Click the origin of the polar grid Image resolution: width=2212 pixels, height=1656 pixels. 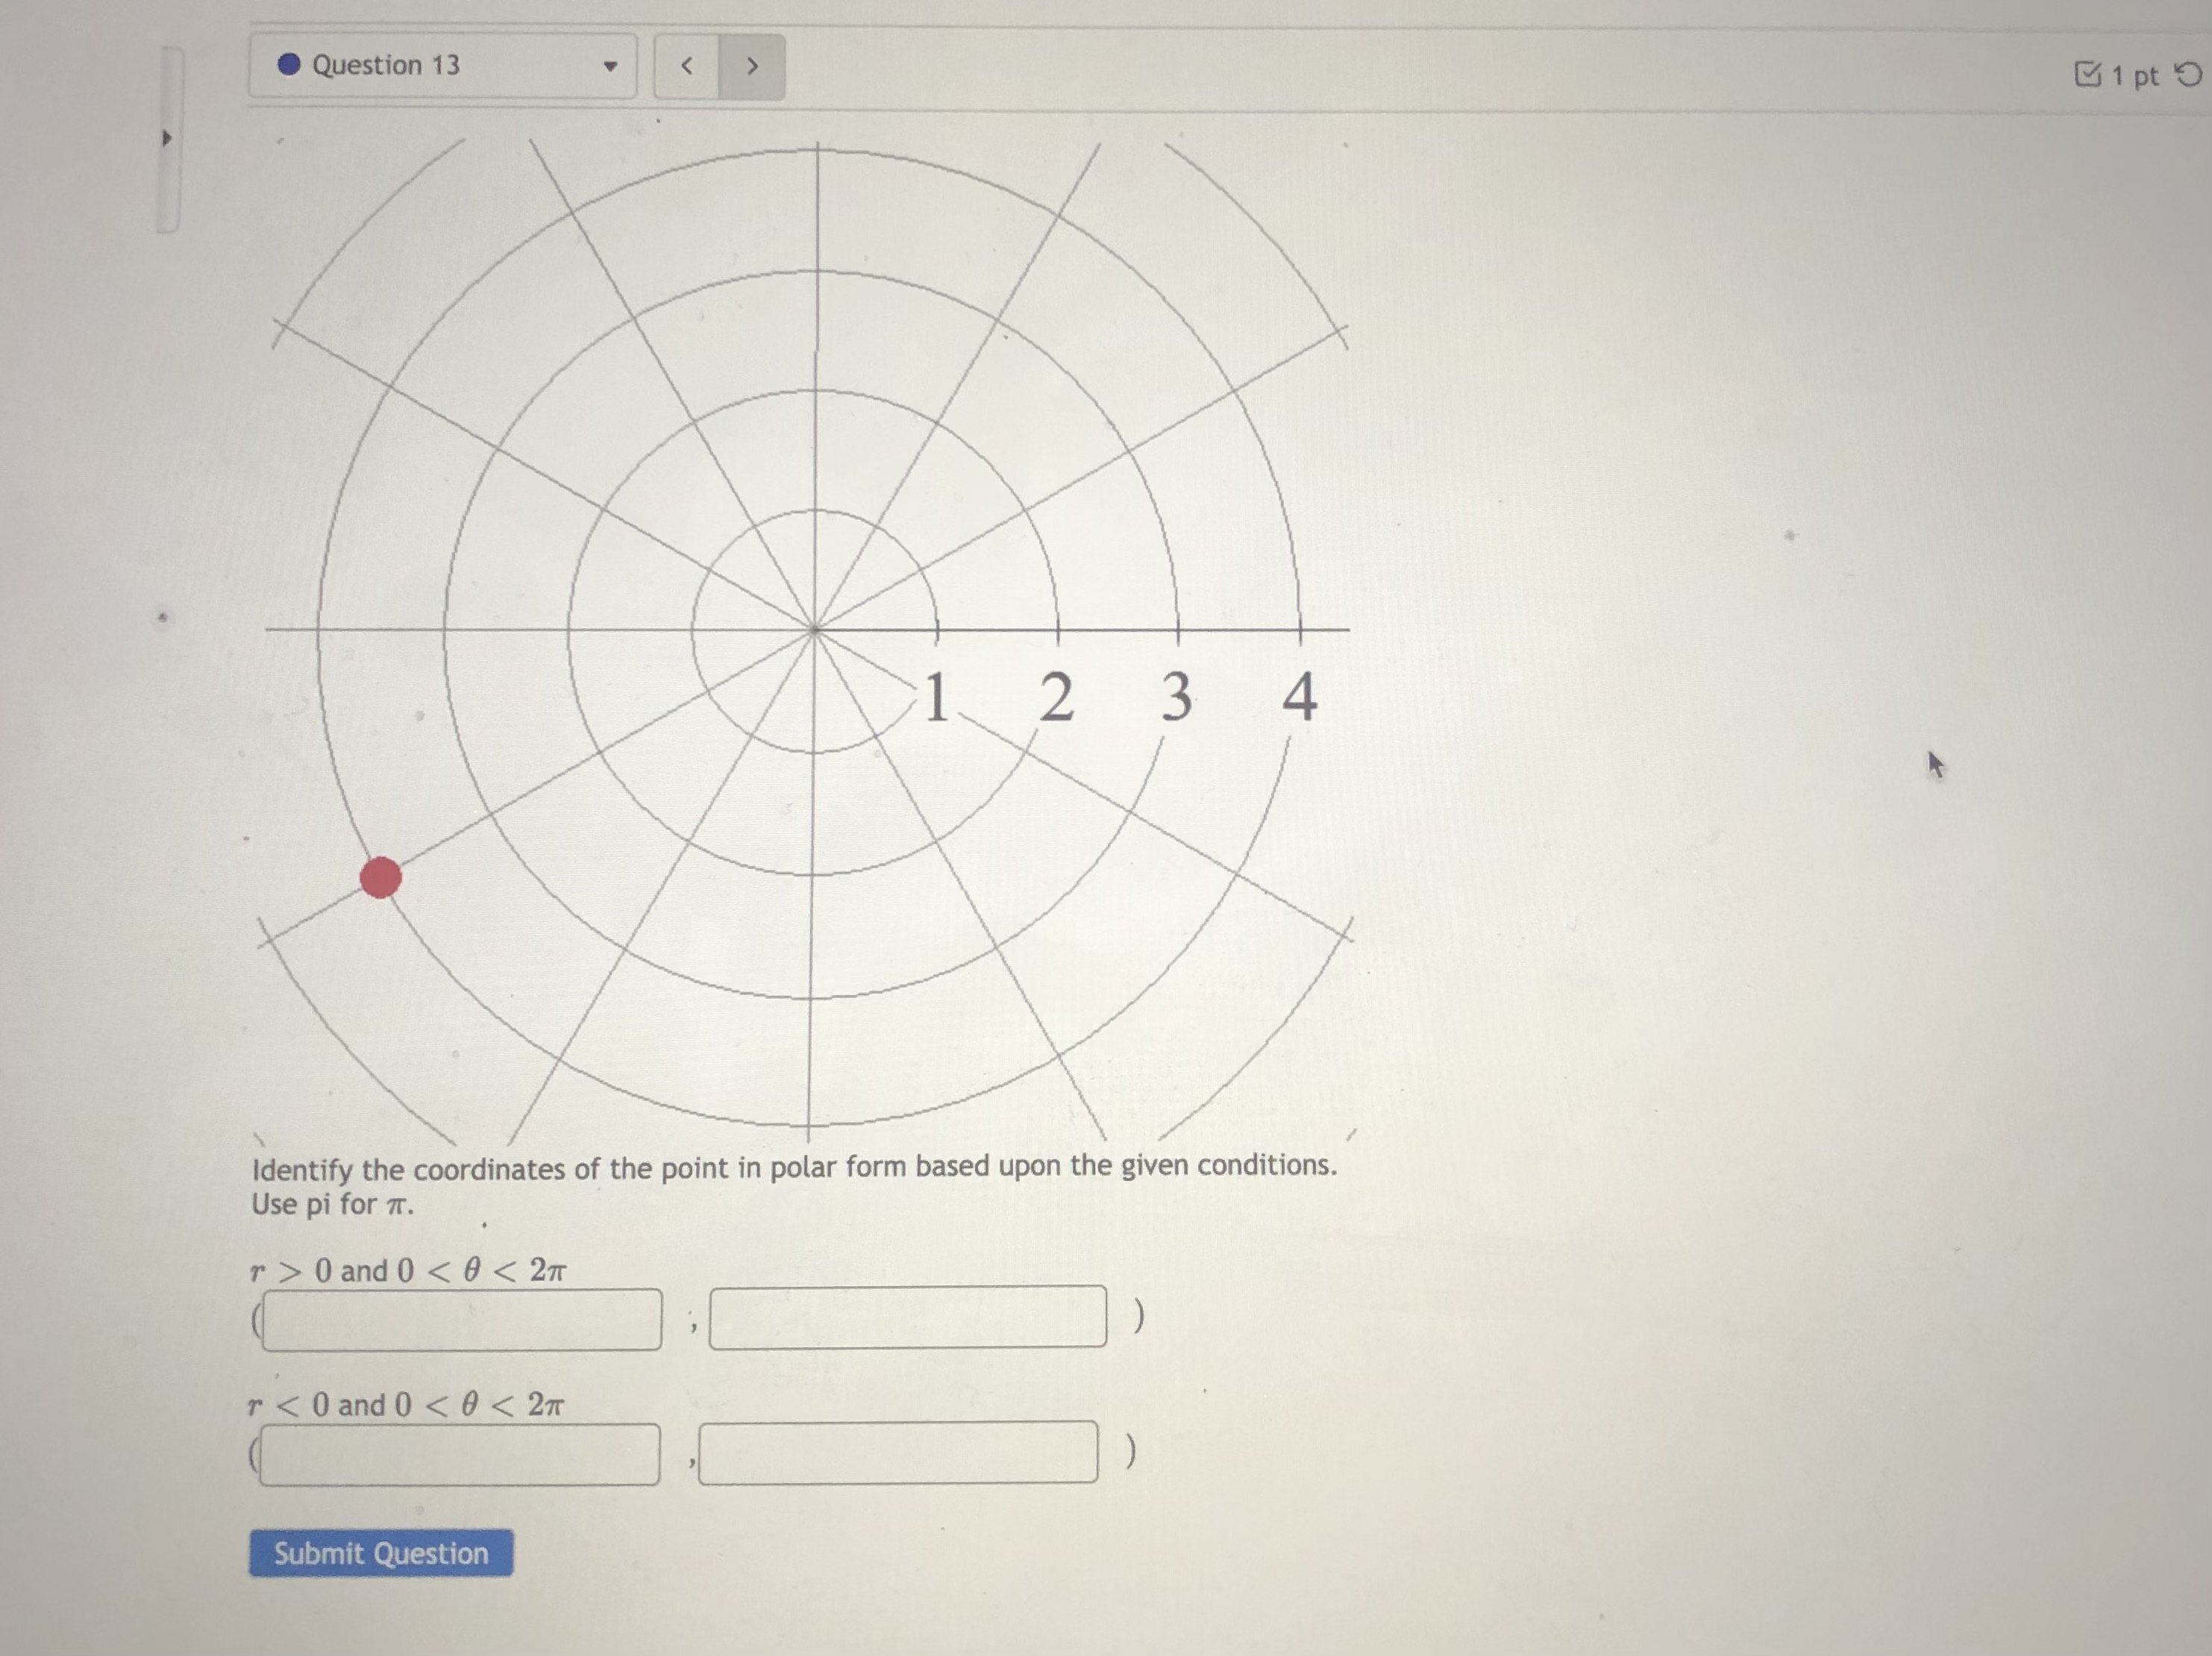tap(815, 630)
